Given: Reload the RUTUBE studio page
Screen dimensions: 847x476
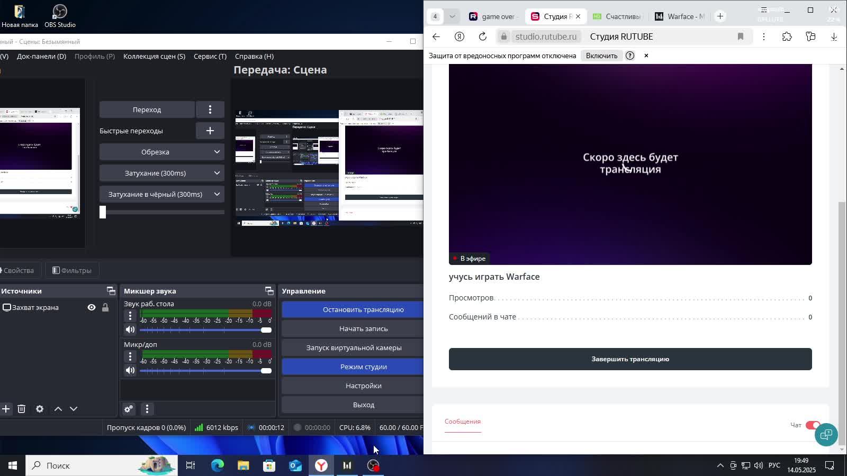Looking at the screenshot, I should click(x=483, y=36).
